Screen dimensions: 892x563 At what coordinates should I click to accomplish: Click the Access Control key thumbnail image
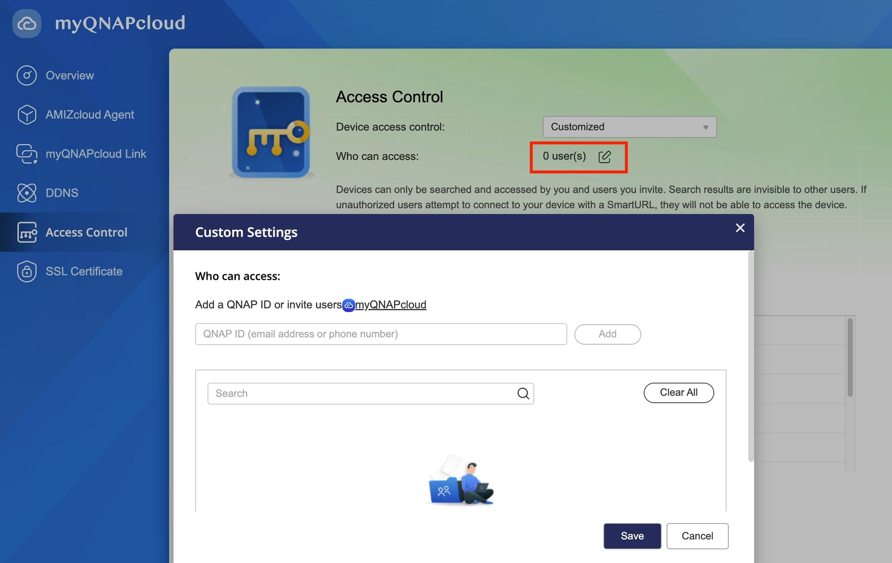coord(271,132)
